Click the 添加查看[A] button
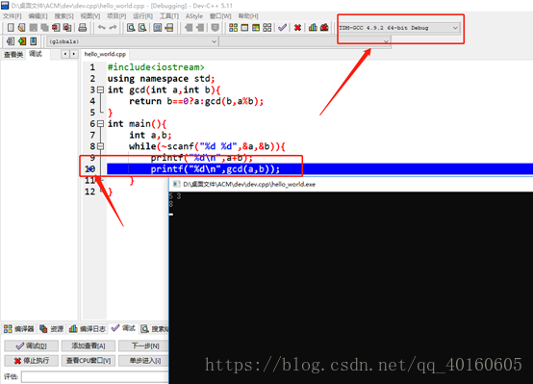This screenshot has width=533, height=384. (x=89, y=346)
